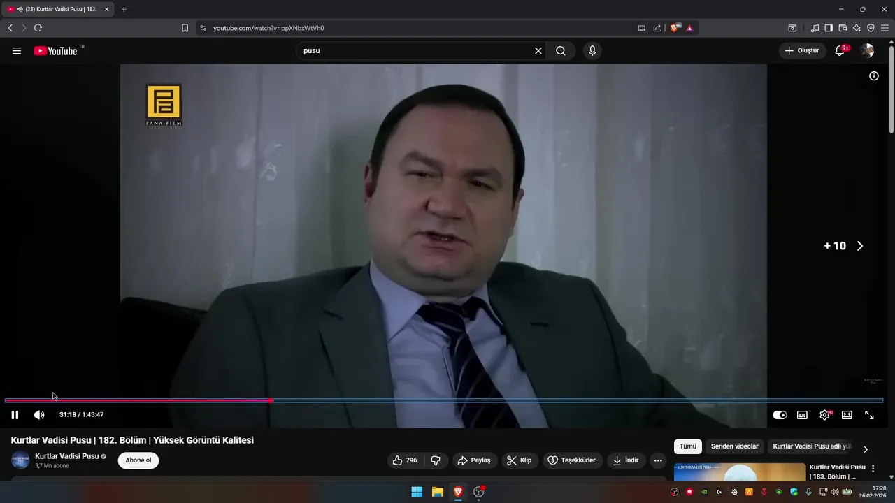Image resolution: width=895 pixels, height=503 pixels.
Task: Open YouTube notifications bell
Action: pyautogui.click(x=840, y=51)
